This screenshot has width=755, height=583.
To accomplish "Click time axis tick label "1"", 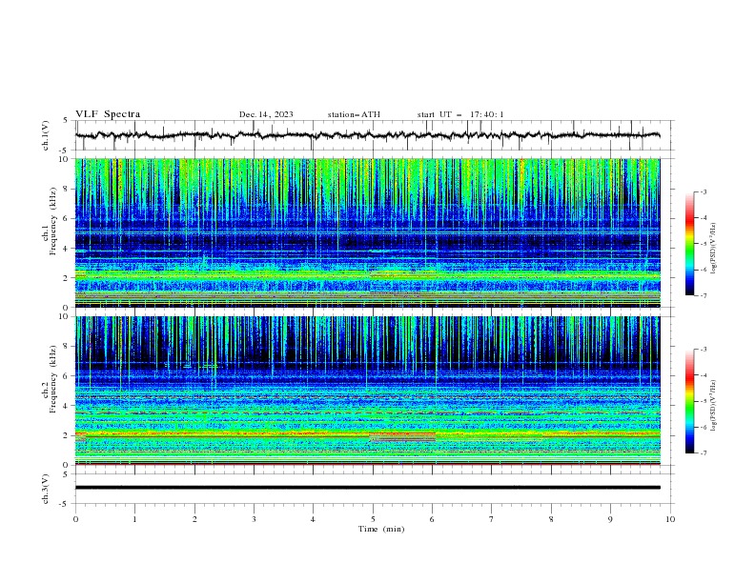I will click(134, 519).
